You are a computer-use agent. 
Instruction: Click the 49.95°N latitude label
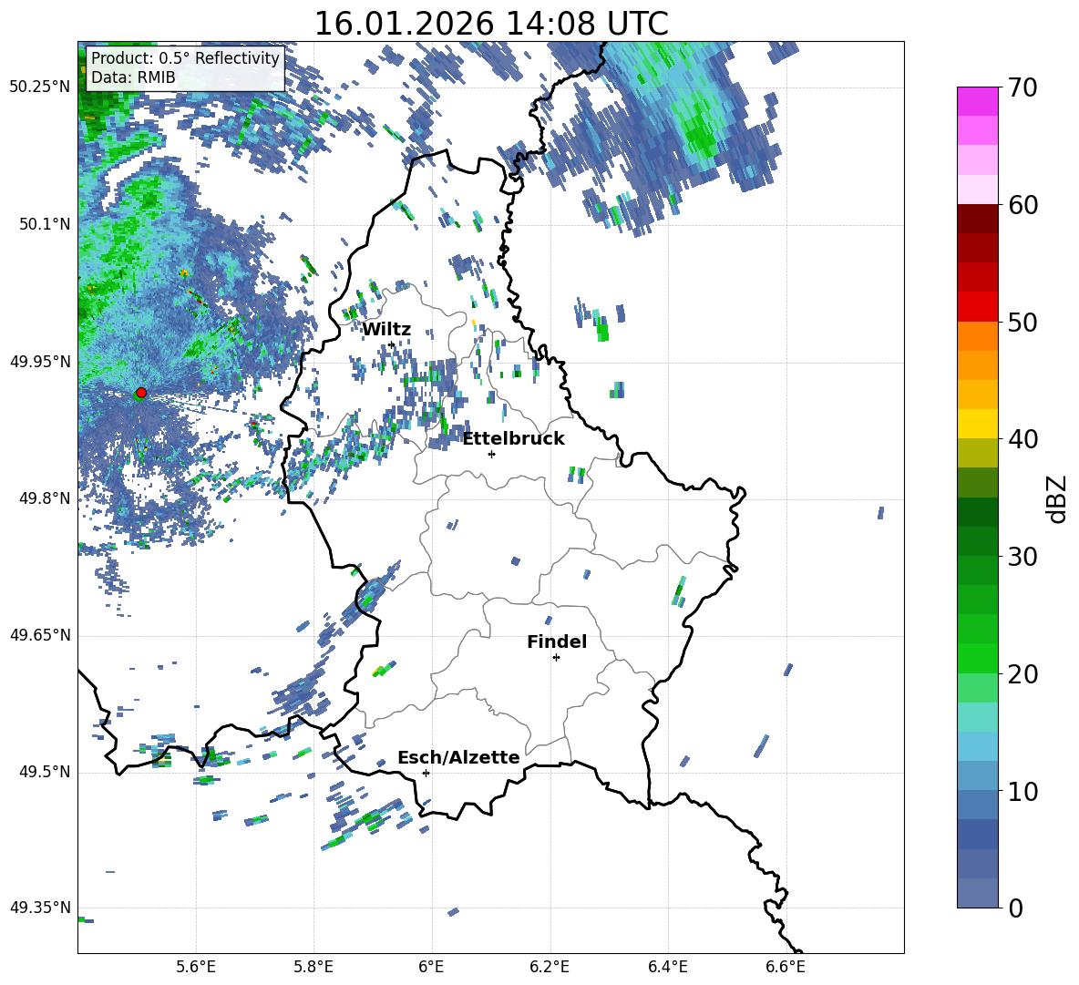40,361
